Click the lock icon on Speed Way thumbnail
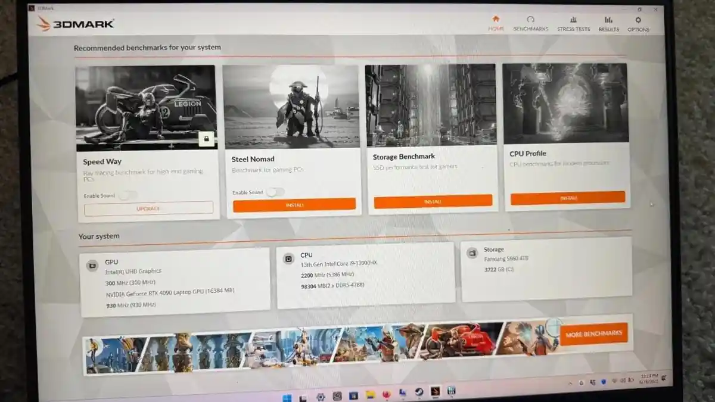 (206, 139)
